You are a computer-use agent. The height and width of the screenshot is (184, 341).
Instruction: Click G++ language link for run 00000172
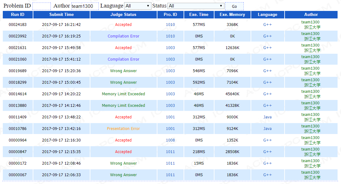267,163
